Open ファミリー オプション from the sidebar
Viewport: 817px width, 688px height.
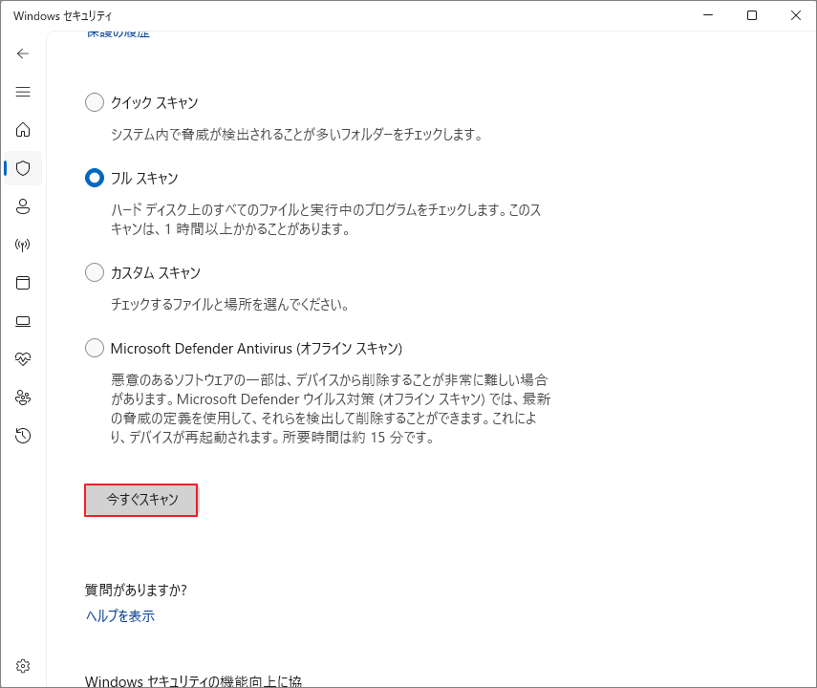point(23,398)
